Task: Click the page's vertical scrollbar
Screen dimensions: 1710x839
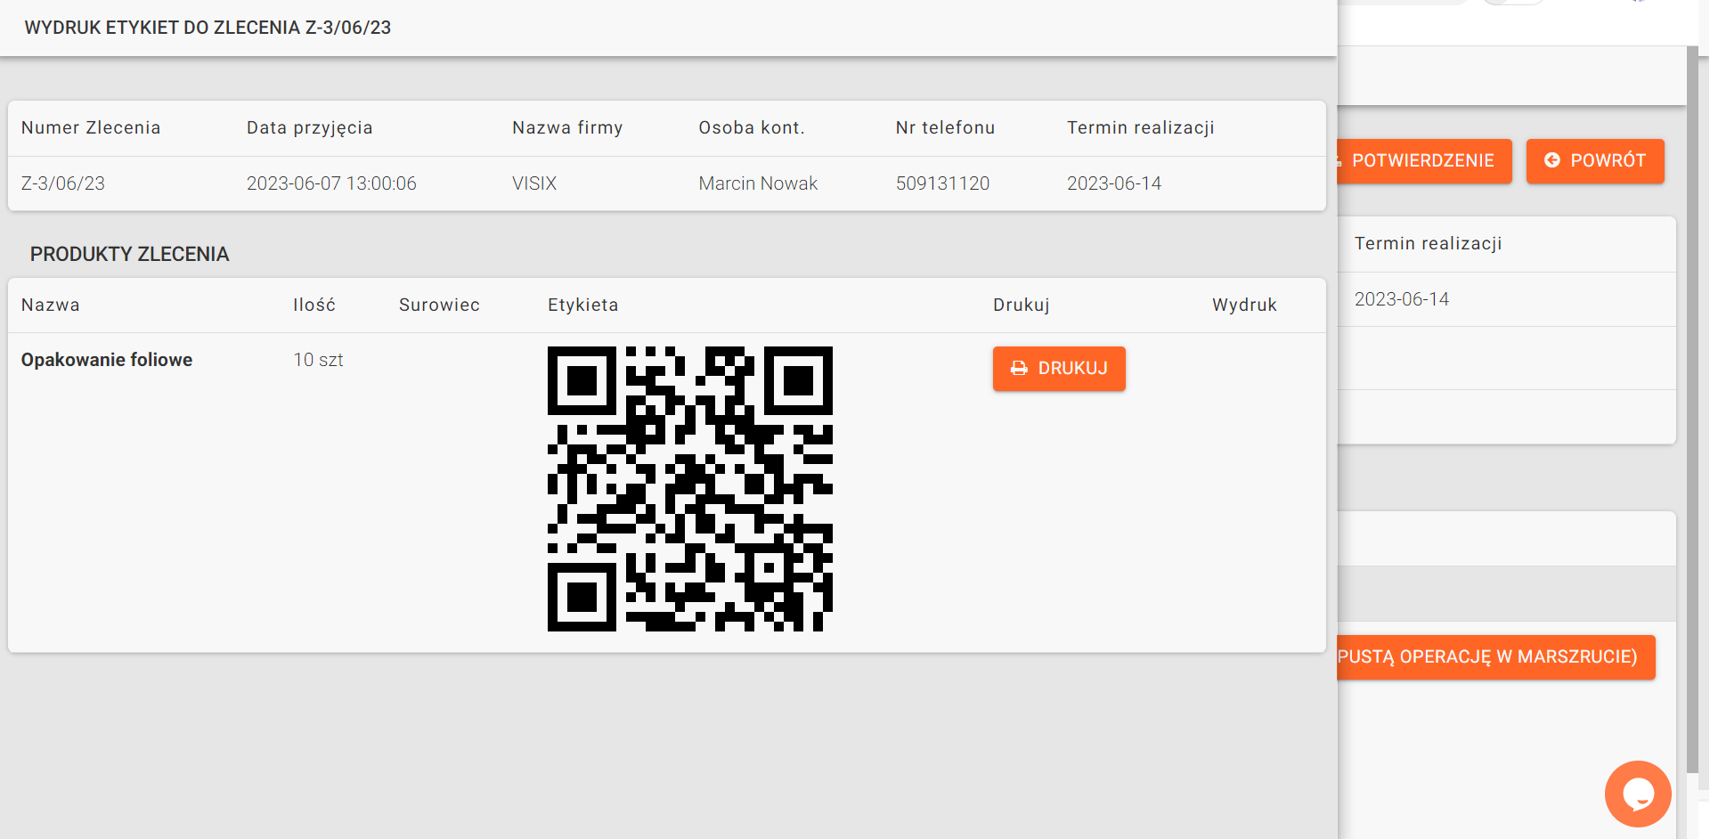Action: click(1692, 410)
